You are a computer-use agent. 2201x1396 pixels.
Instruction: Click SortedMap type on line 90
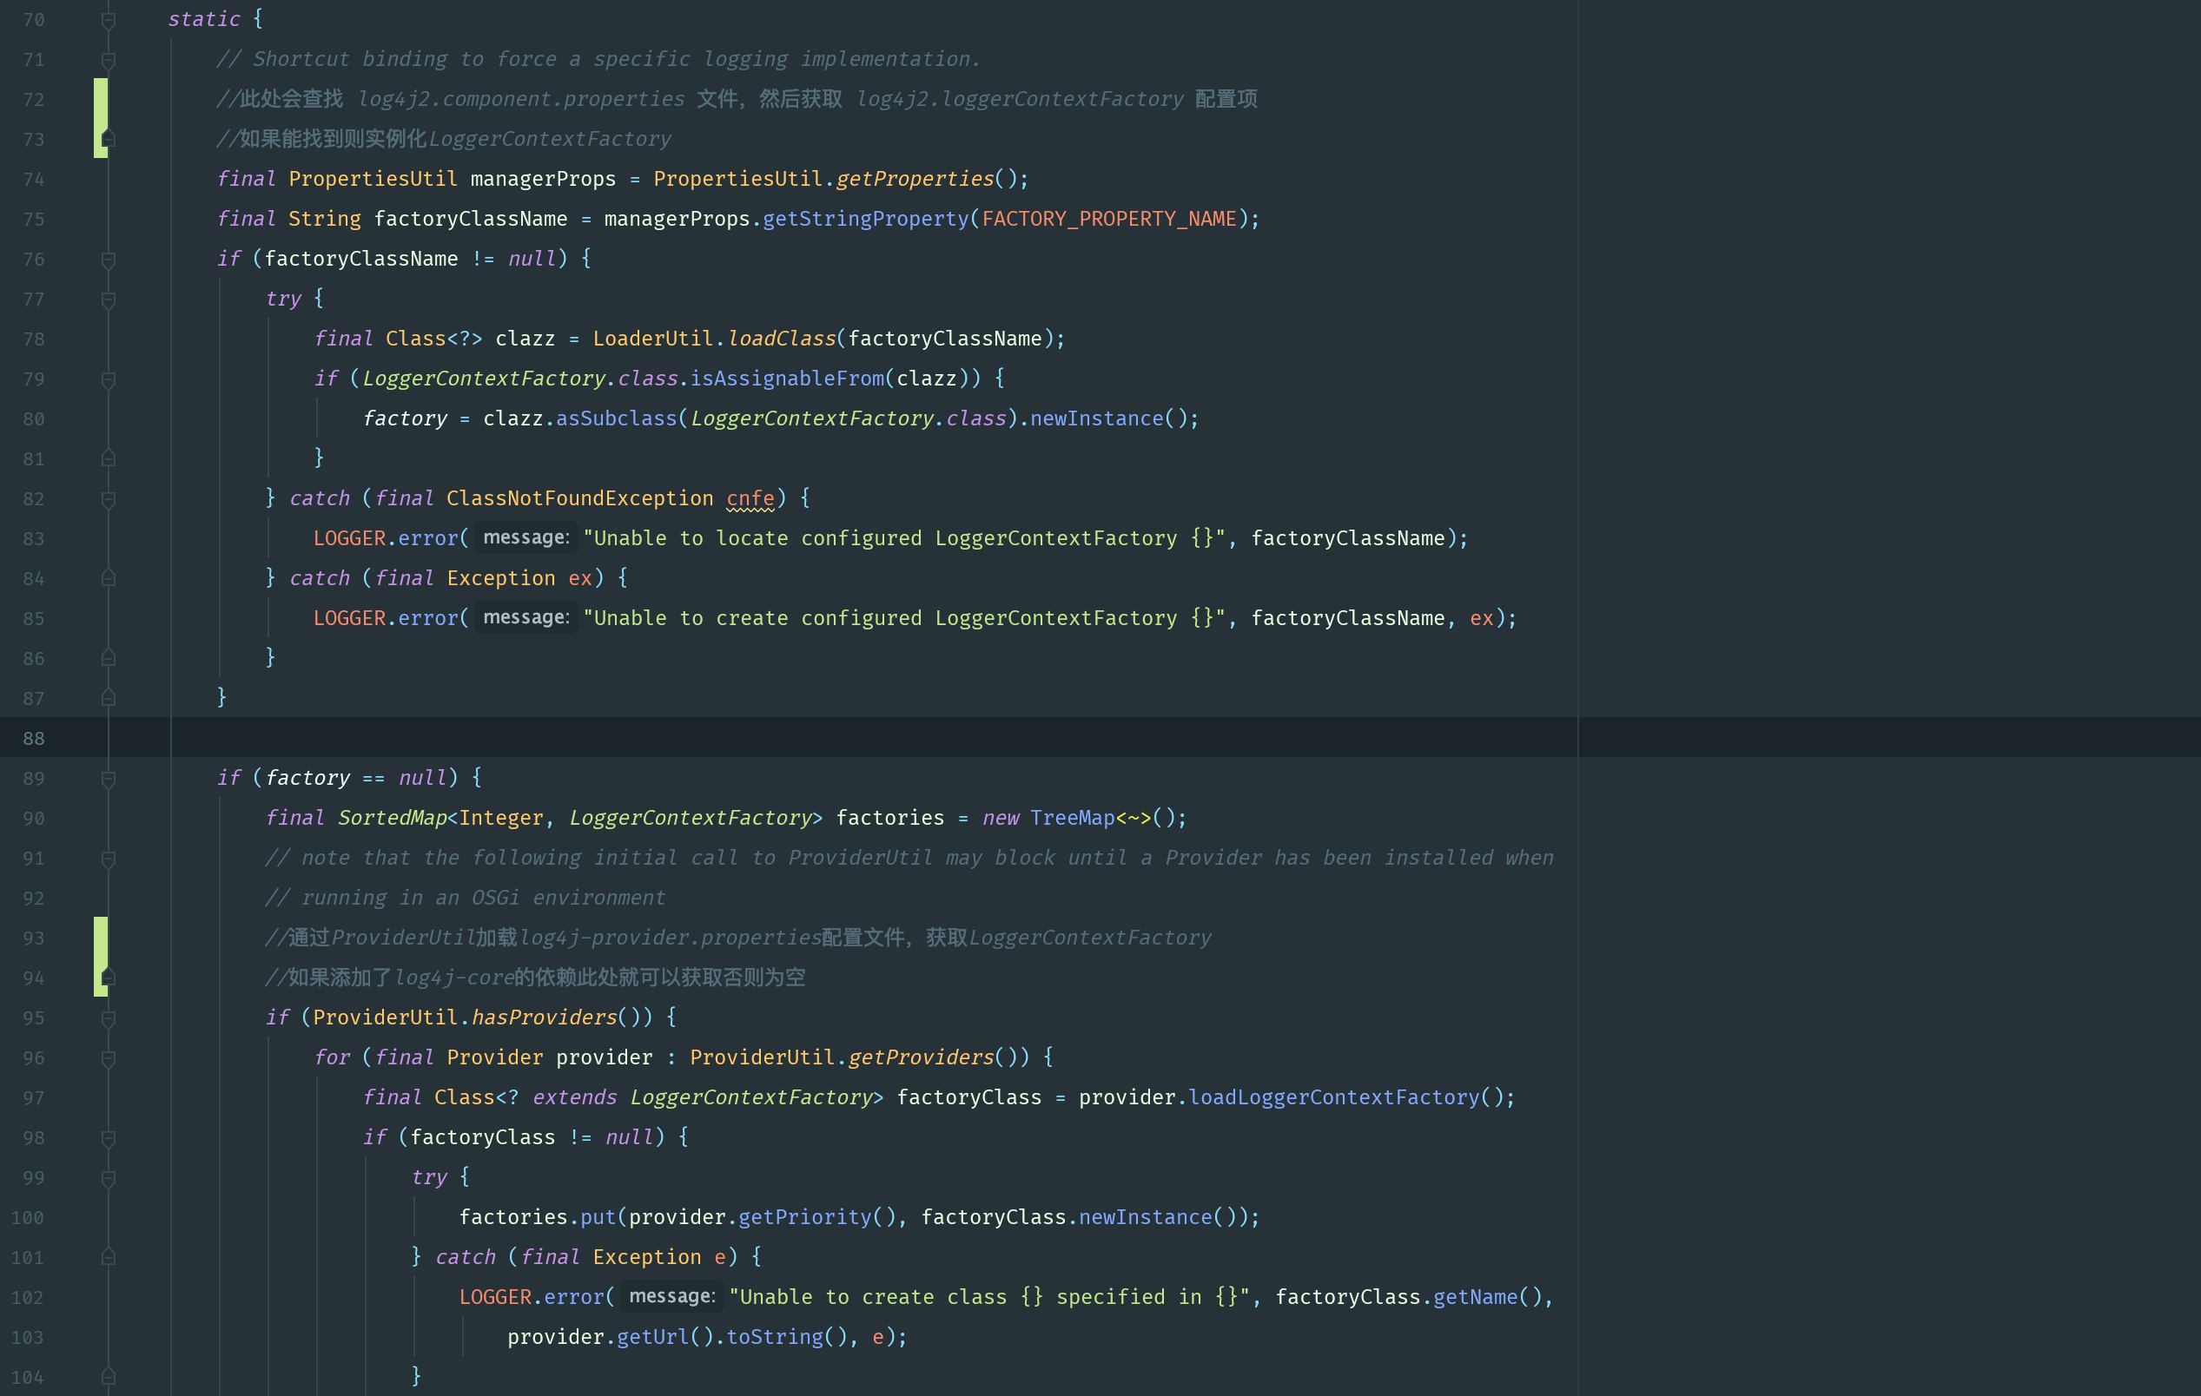(392, 818)
